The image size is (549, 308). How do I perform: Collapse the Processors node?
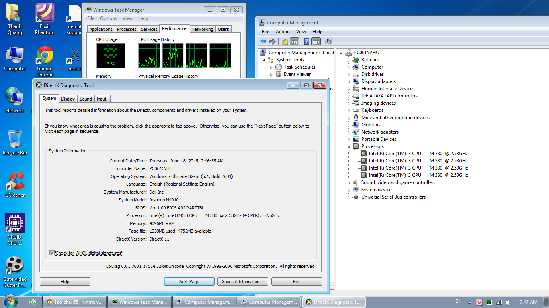[349, 147]
